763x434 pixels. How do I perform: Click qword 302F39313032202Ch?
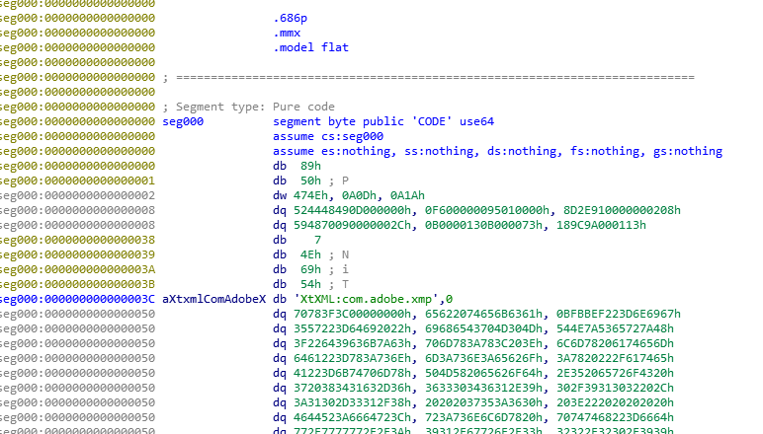pyautogui.click(x=615, y=389)
